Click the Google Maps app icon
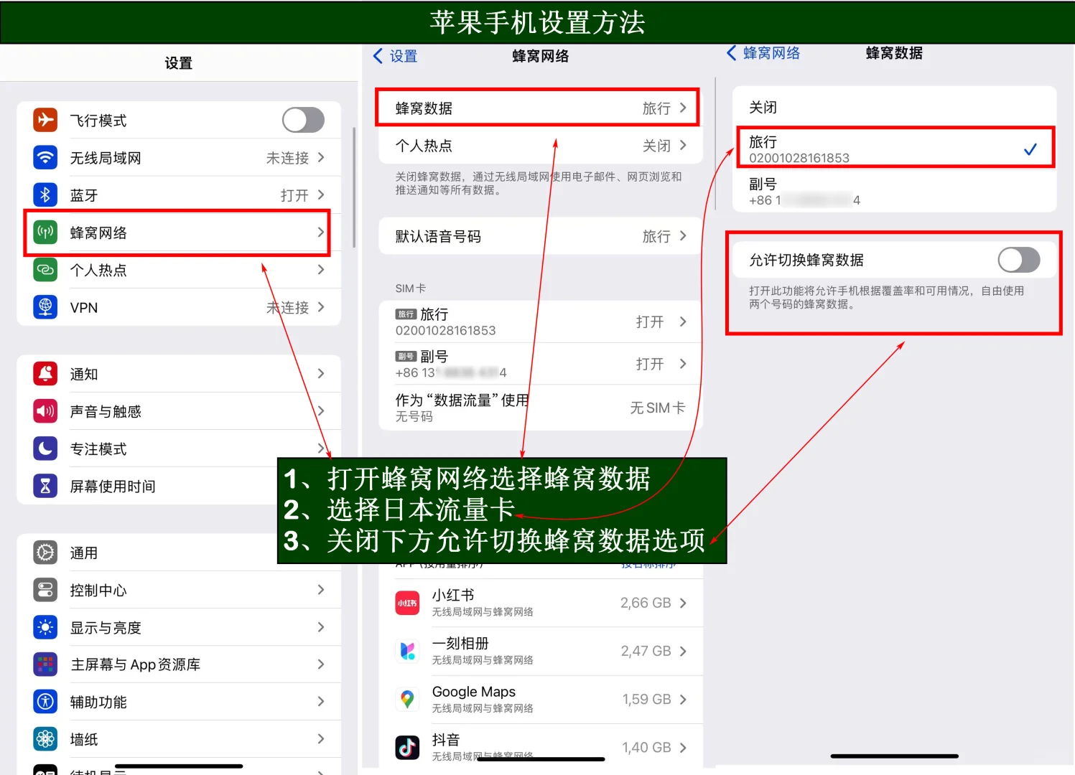This screenshot has width=1075, height=775. (x=406, y=699)
